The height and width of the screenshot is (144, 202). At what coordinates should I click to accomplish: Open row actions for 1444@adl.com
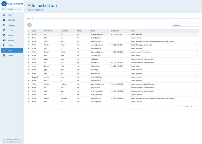click(x=197, y=49)
